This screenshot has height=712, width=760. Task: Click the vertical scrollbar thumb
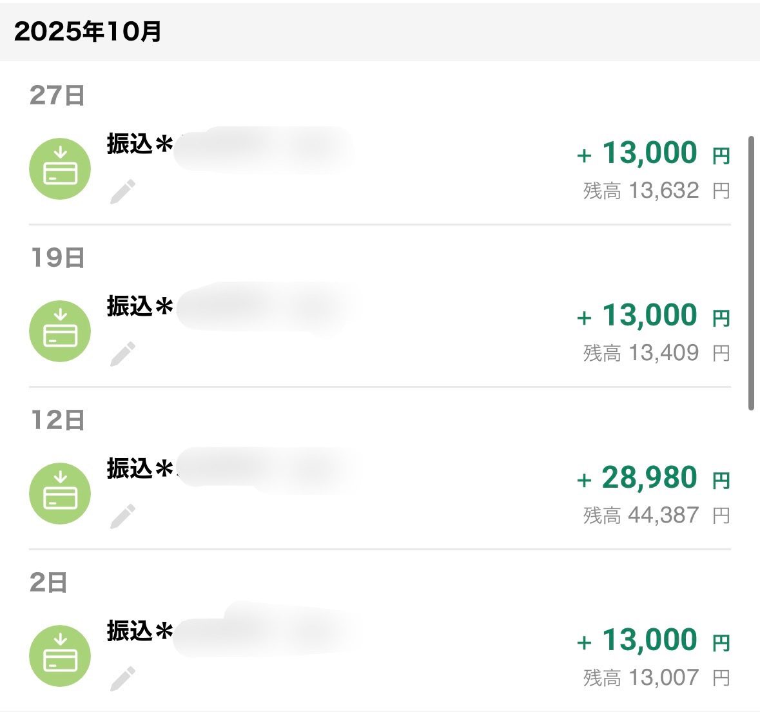pos(751,272)
